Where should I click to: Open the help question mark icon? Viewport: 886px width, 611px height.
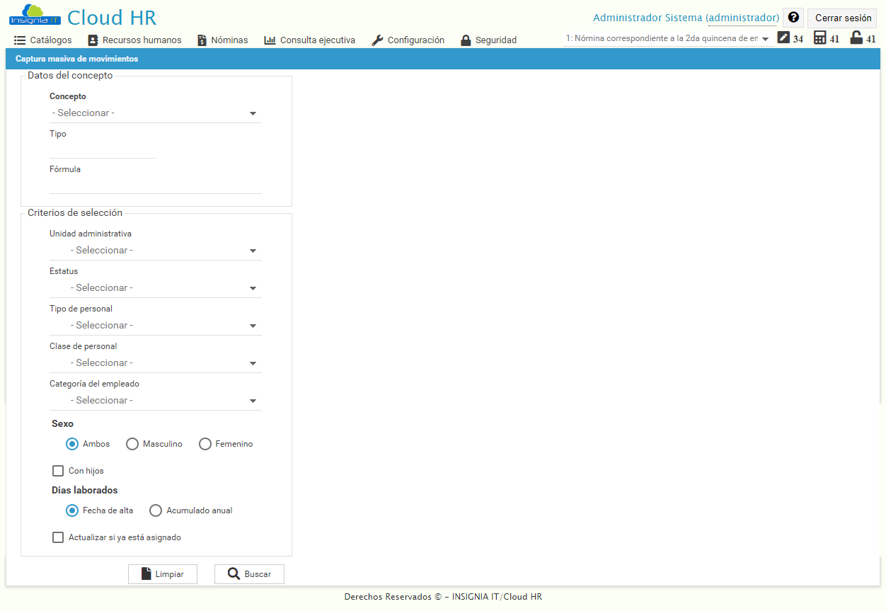click(793, 17)
